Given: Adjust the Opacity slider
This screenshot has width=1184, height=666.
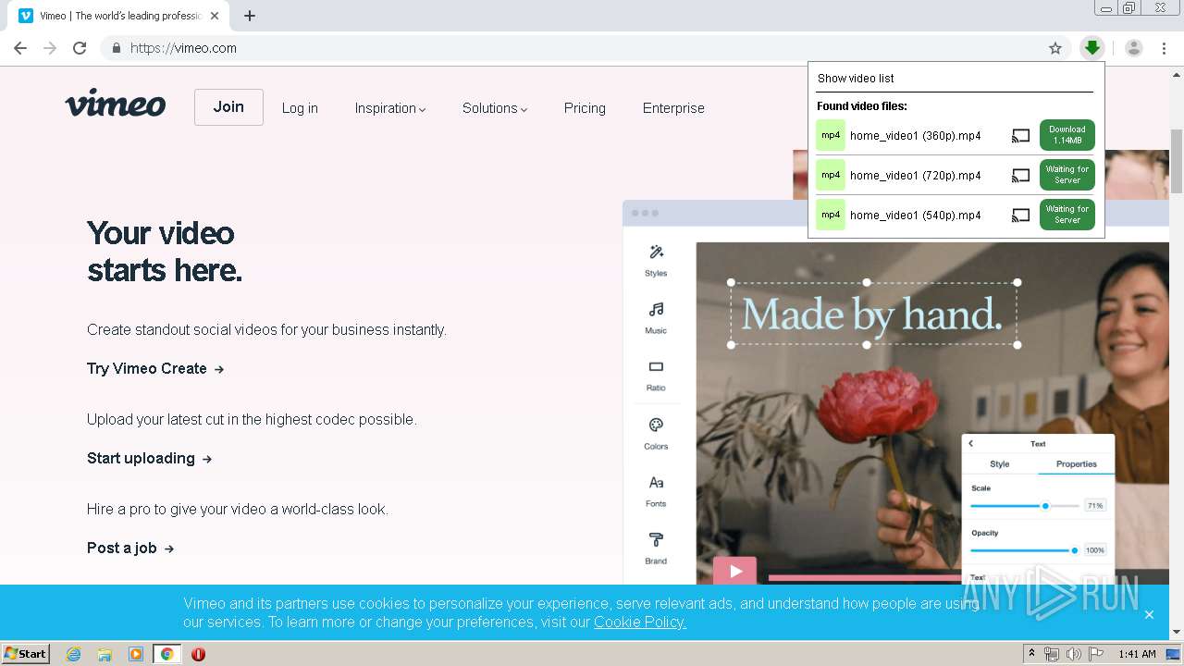Looking at the screenshot, I should coord(1025,550).
